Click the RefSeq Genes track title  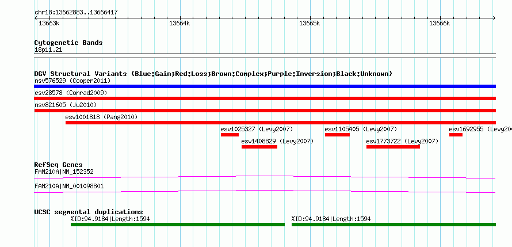click(59, 165)
